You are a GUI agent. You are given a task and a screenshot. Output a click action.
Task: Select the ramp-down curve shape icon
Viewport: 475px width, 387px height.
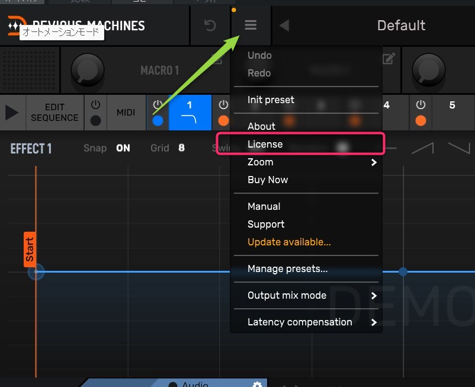(459, 148)
